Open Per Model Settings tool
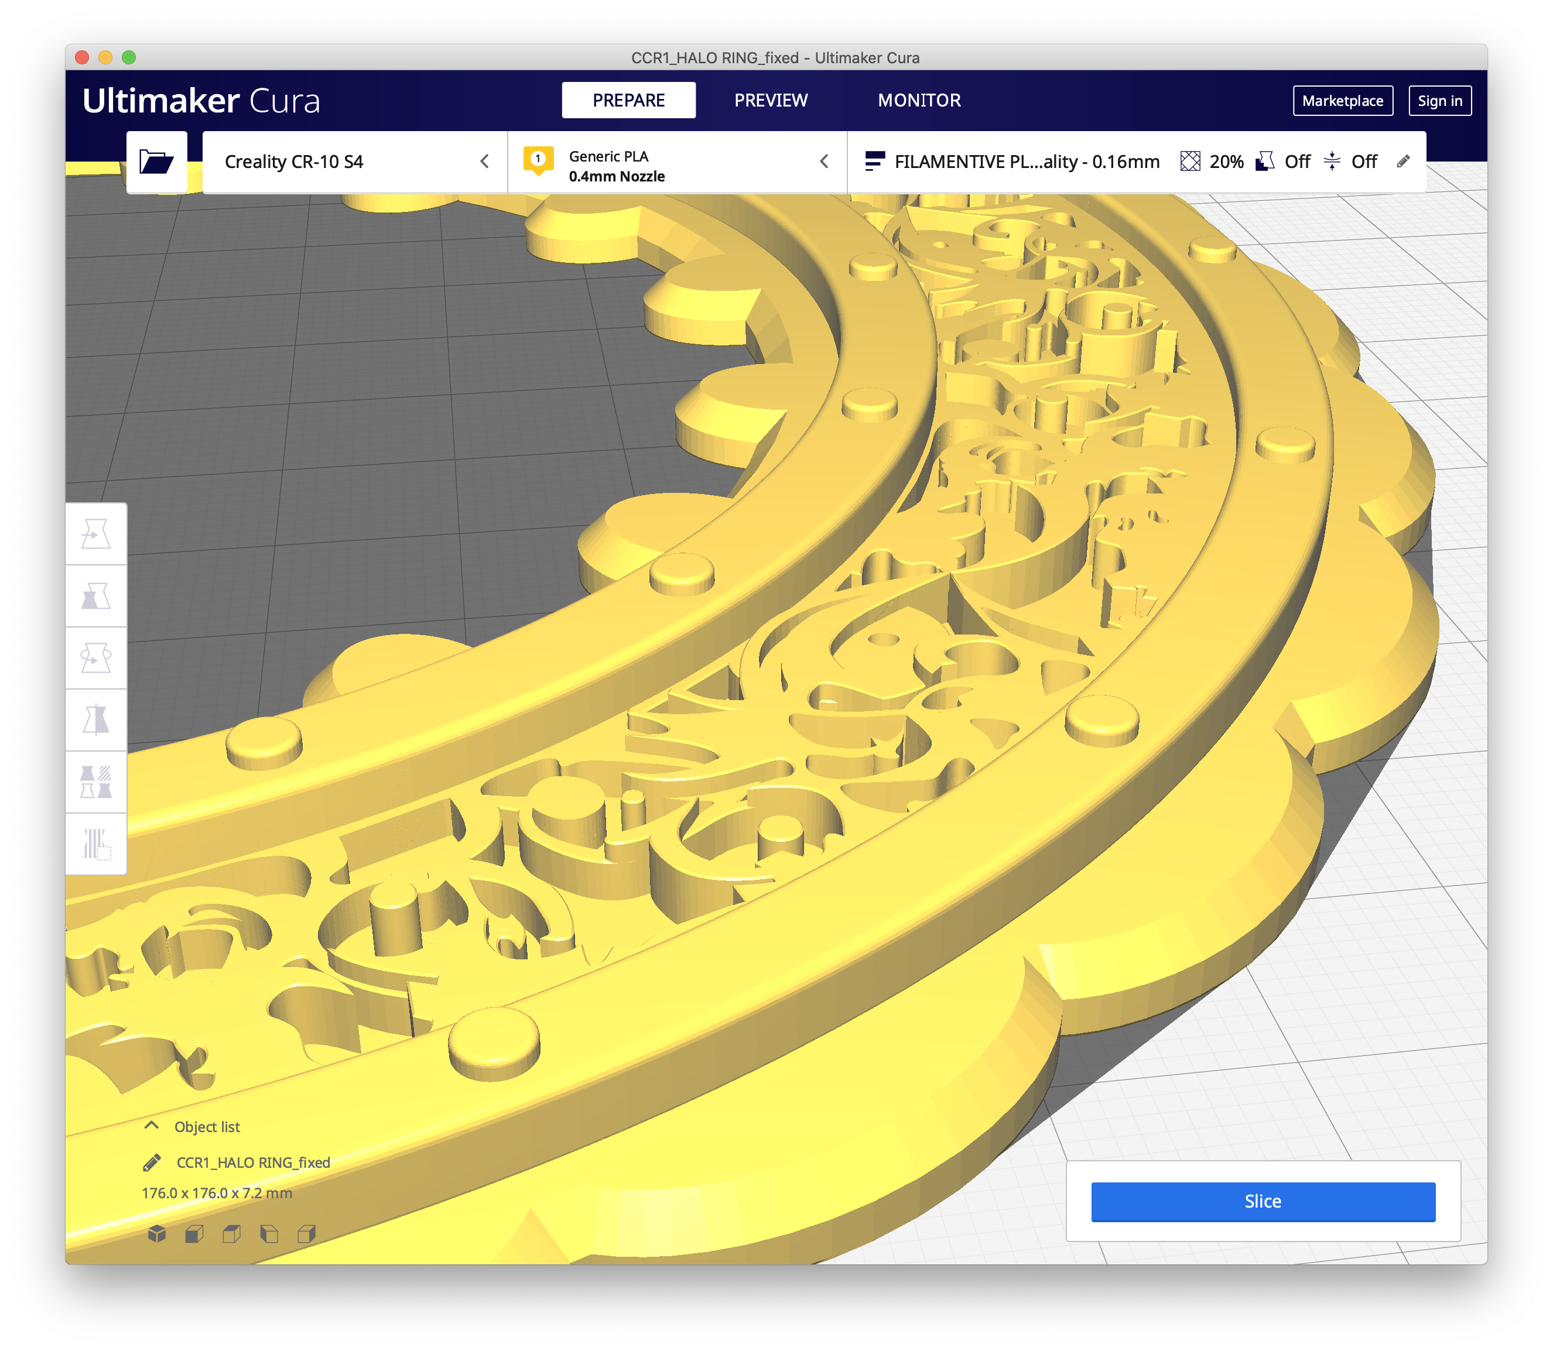 pos(96,782)
